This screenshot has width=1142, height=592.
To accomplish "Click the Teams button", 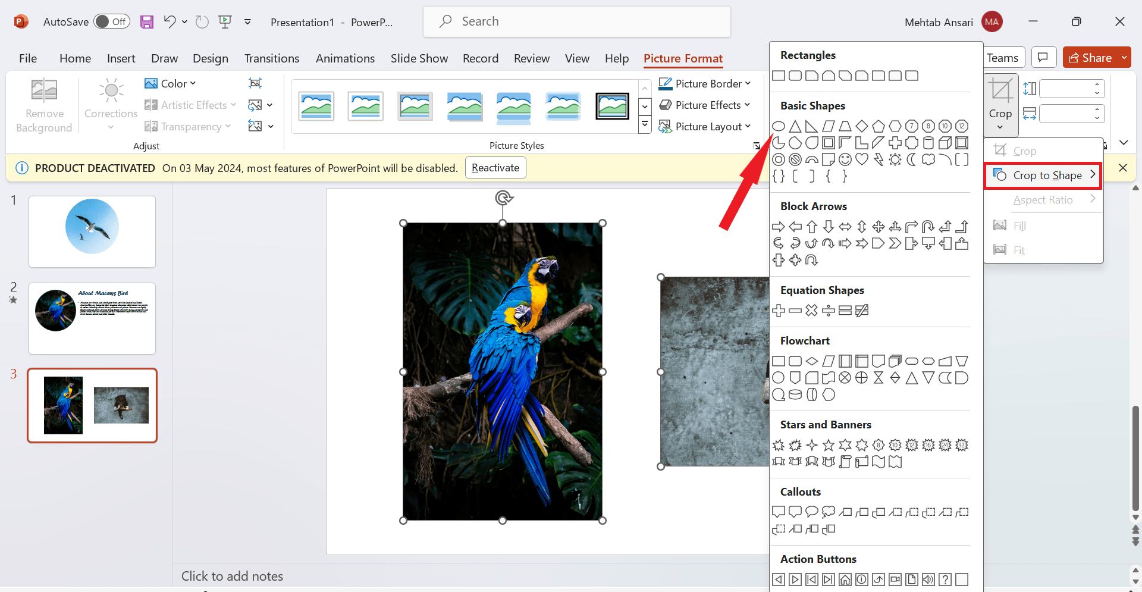I will pos(1003,58).
